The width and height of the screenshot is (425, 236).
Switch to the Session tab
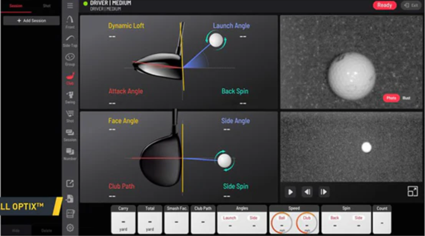point(16,6)
